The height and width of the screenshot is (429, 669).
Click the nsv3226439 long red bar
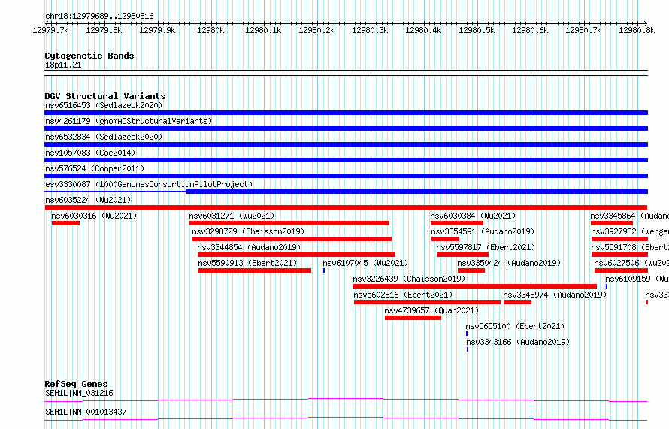click(x=475, y=286)
